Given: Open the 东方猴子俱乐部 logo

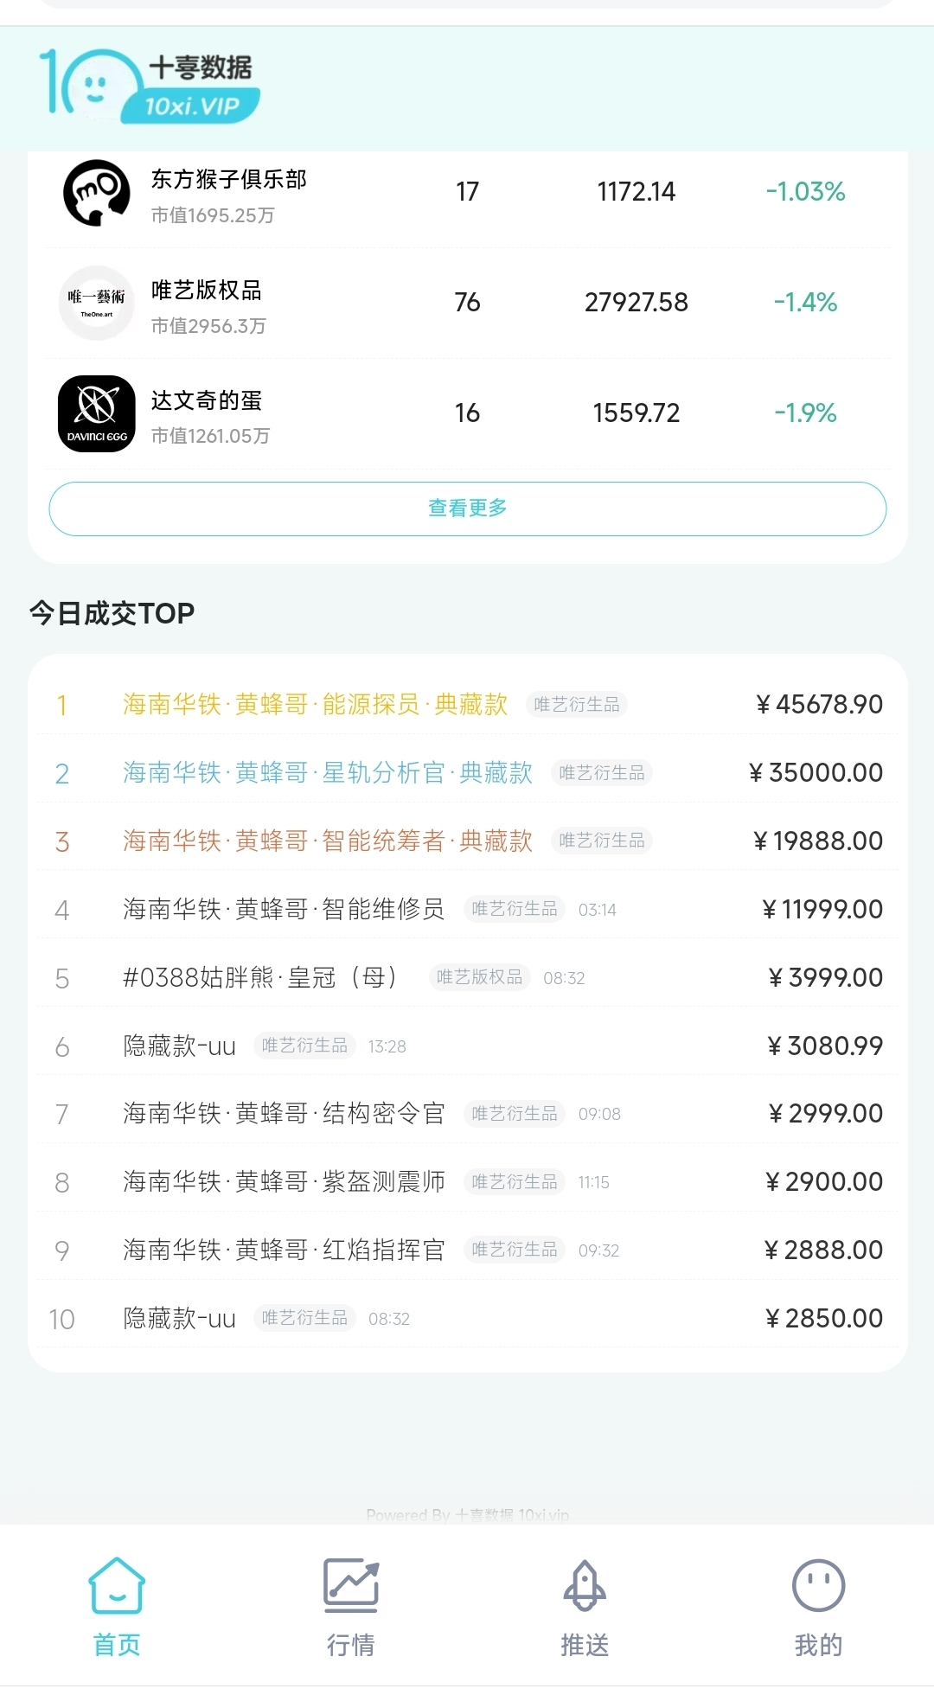Looking at the screenshot, I should point(97,192).
